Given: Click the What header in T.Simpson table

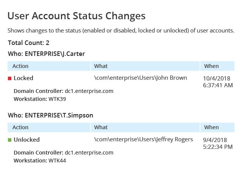Looking at the screenshot, I should click(145, 127).
